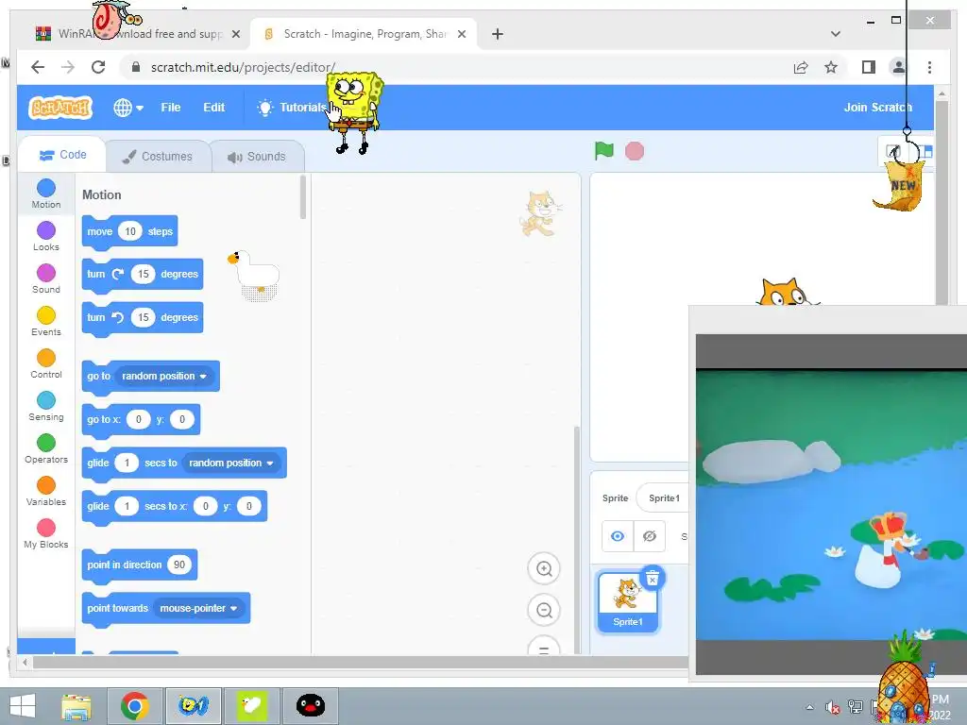Screen dimensions: 967x725
Task: Click Join Scratch link
Action: 877,108
